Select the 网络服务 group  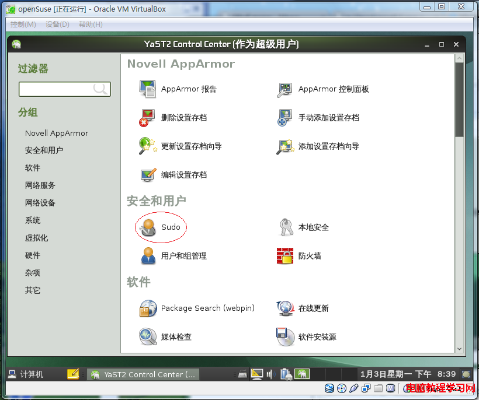click(40, 185)
